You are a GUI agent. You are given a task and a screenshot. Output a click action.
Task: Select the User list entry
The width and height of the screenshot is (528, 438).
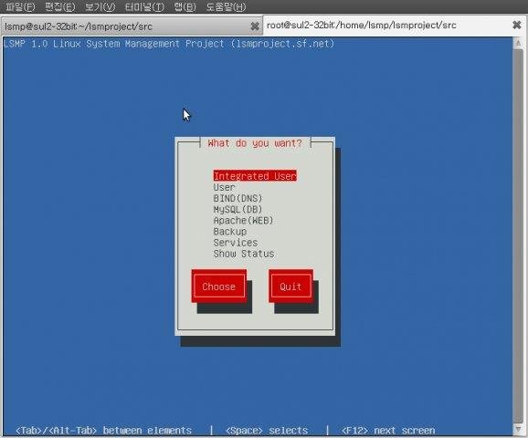[x=225, y=187]
